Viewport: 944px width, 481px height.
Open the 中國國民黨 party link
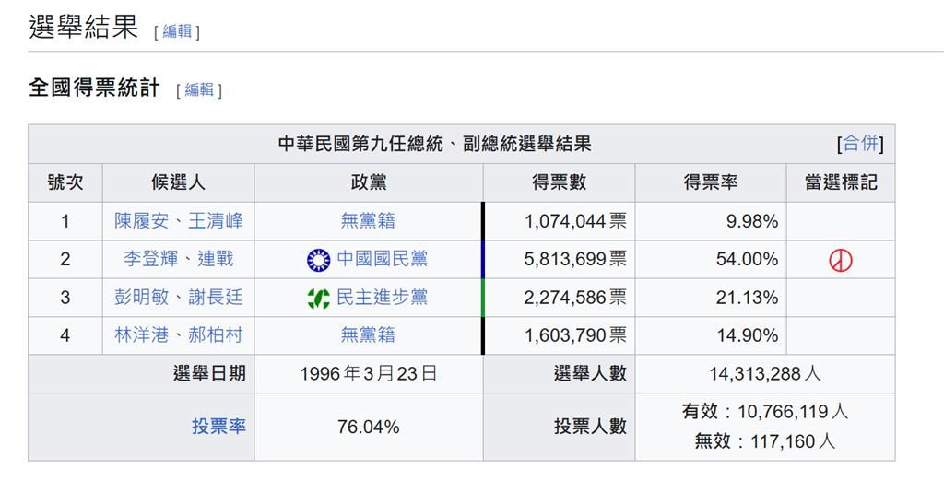tap(382, 260)
